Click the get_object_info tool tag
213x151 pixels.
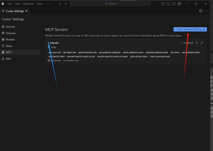point(70,52)
